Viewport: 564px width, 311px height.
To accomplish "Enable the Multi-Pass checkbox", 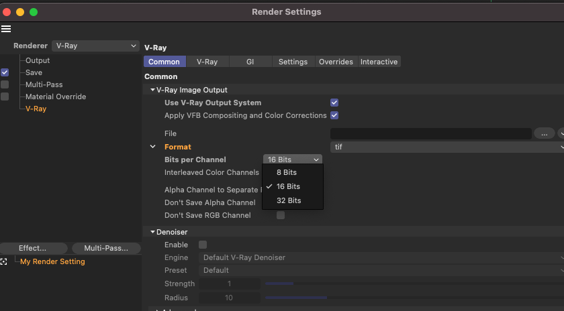I will tap(5, 84).
